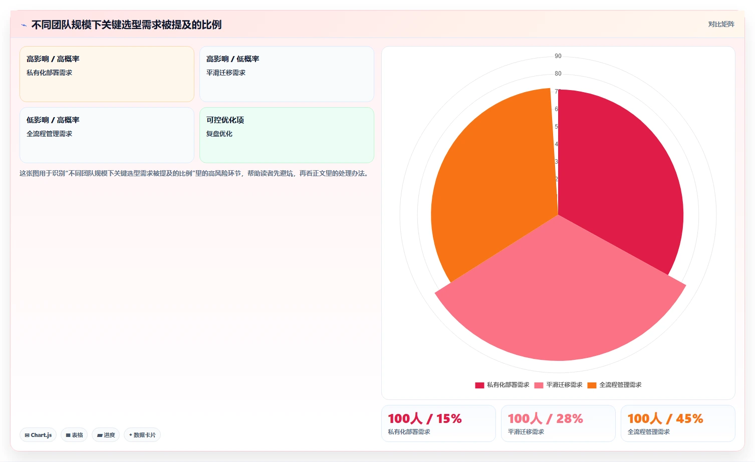Open the 100人 / 45% stat card
The height and width of the screenshot is (462, 755).
pyautogui.click(x=678, y=423)
